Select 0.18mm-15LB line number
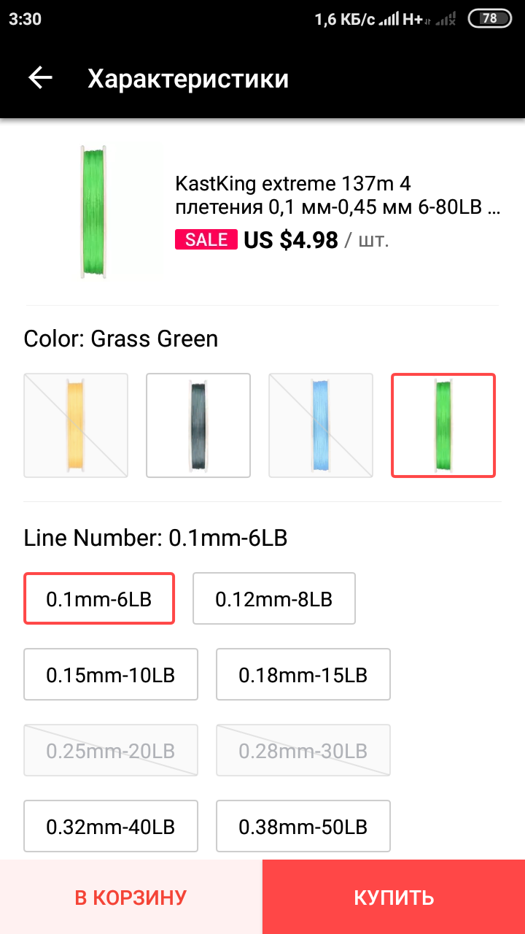 303,675
